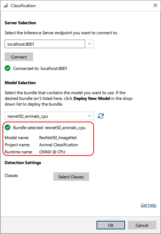
Task: Click the ONNX @ CPU runtime value
Action: 52,152
